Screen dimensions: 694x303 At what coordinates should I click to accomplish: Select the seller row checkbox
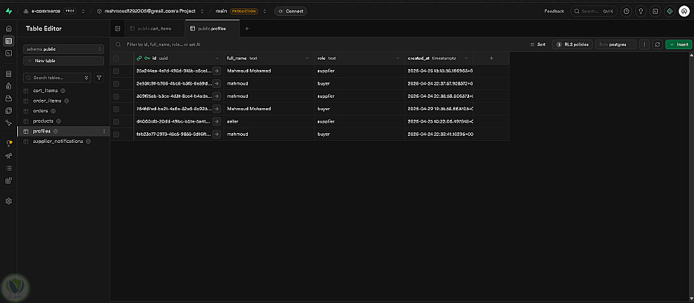click(x=116, y=121)
